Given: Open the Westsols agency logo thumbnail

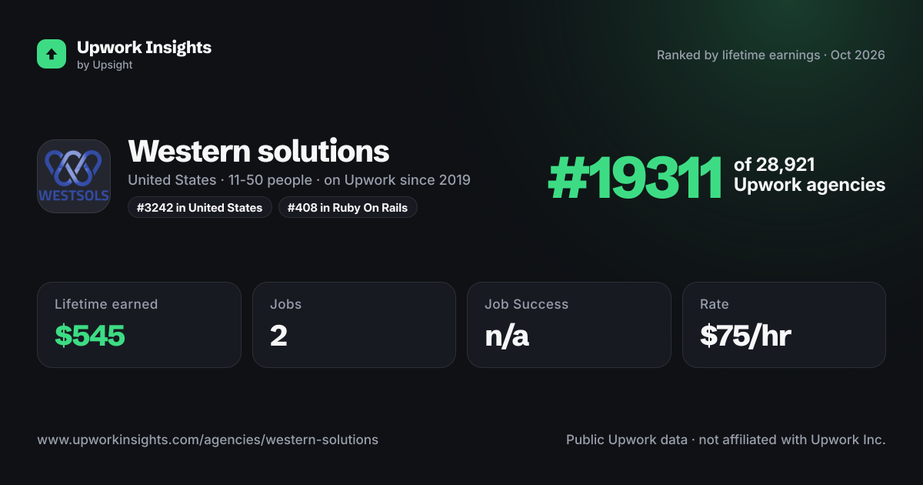Looking at the screenshot, I should click(x=74, y=176).
